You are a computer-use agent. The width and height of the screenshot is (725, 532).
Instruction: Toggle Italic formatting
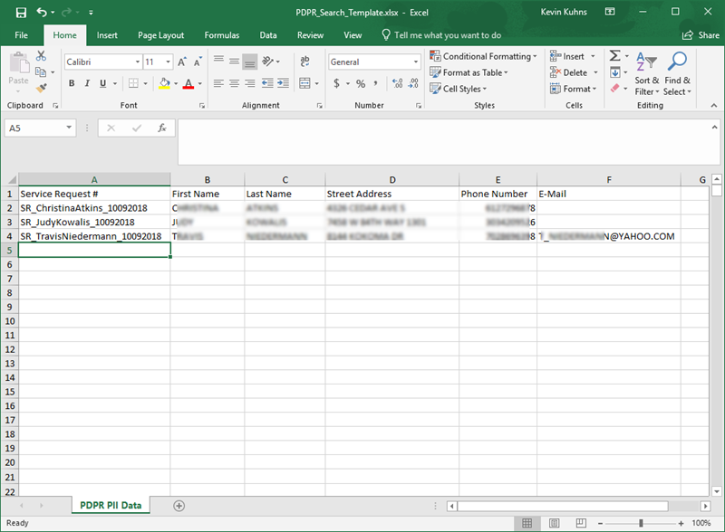(88, 84)
